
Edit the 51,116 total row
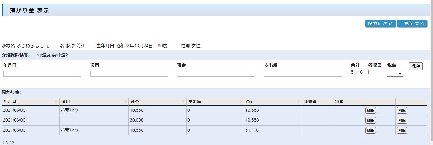371,130
